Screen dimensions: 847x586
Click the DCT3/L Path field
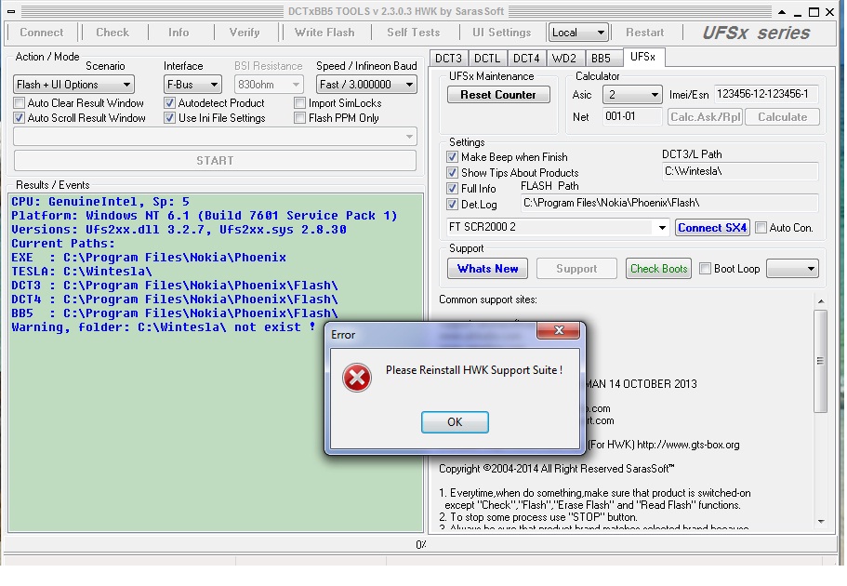(x=740, y=171)
